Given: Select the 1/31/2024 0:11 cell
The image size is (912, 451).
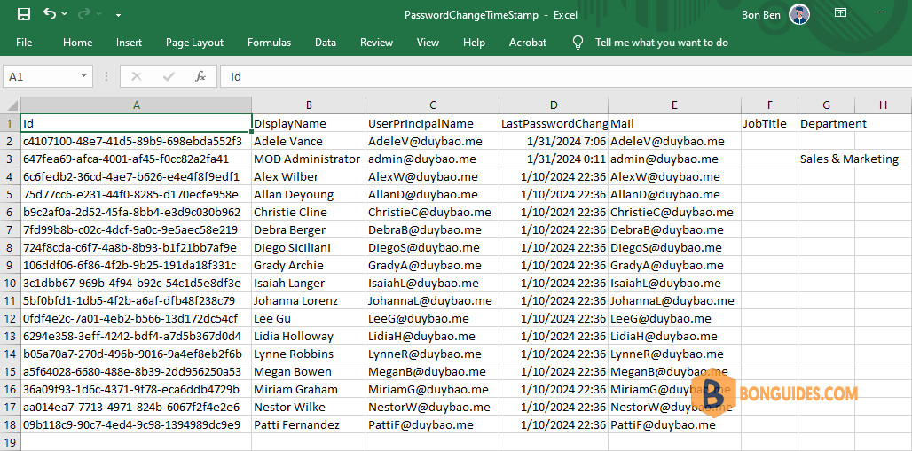Looking at the screenshot, I should coord(554,159).
